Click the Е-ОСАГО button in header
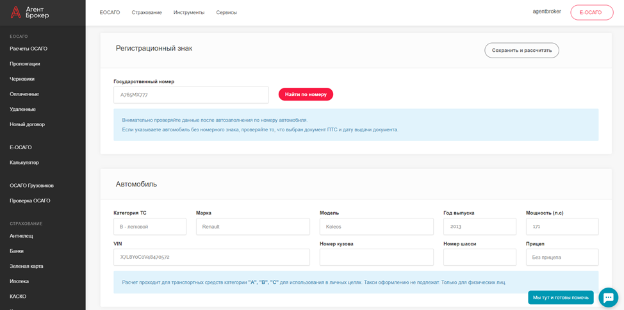The height and width of the screenshot is (310, 624). 591,13
